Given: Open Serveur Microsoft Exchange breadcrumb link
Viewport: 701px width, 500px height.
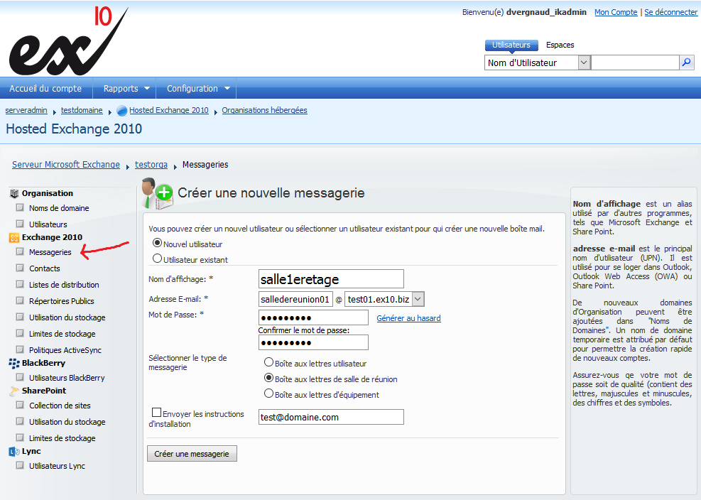Looking at the screenshot, I should (66, 165).
